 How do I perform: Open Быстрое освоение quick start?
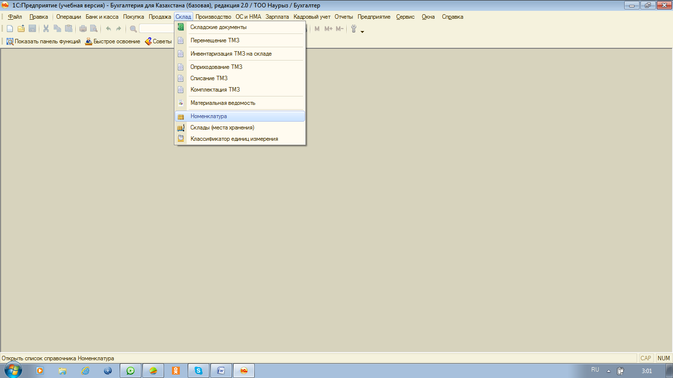point(113,41)
